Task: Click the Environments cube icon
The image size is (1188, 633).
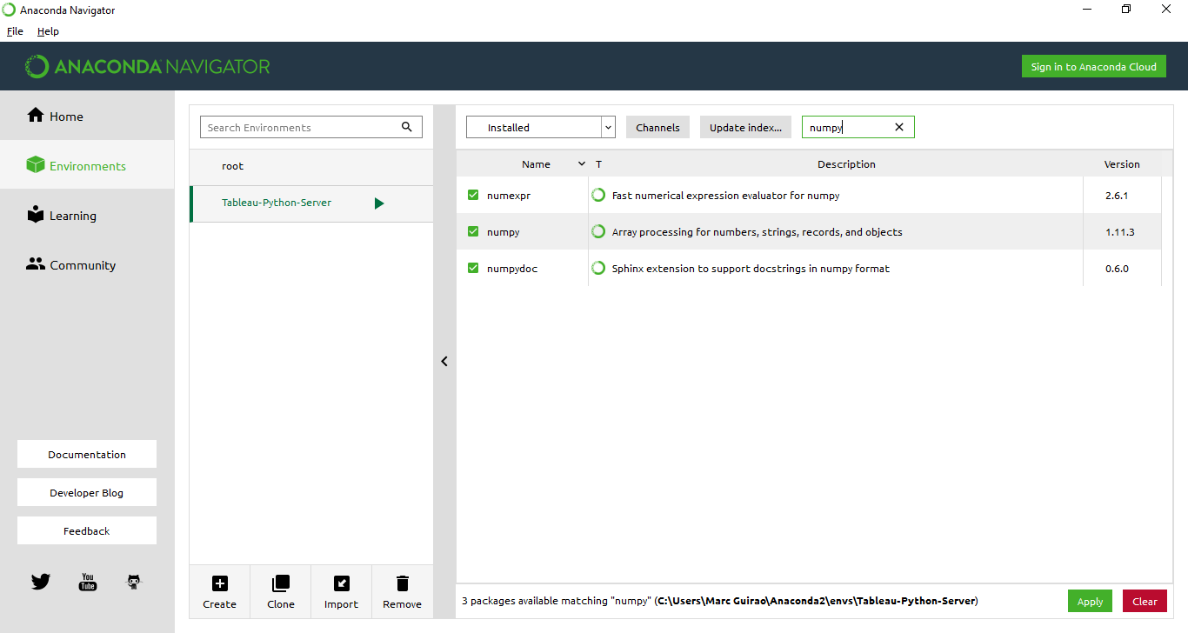Action: coord(35,165)
